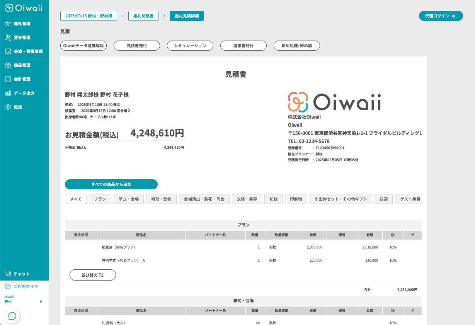Click 会計管理 sidebar menu label
475x325 pixels.
tap(22, 79)
